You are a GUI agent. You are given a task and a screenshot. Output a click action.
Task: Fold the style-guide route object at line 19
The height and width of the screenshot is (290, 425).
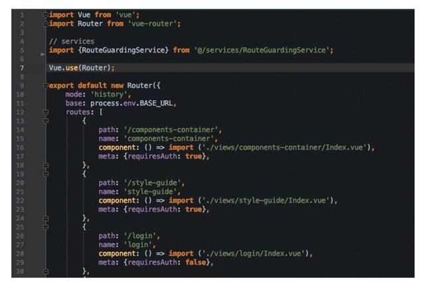[46, 174]
